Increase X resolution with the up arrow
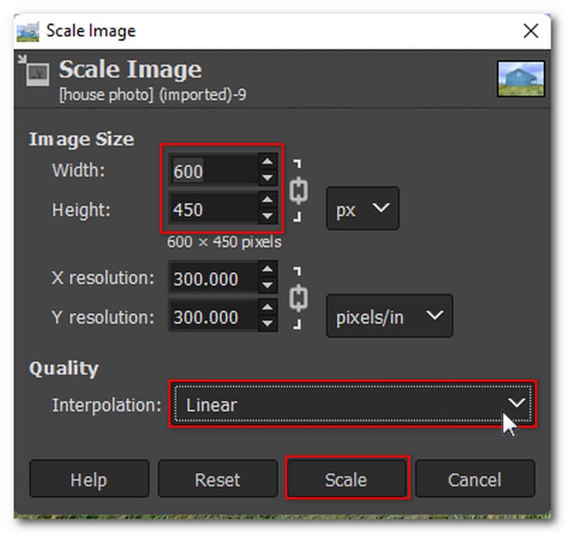The height and width of the screenshot is (534, 566). pyautogui.click(x=267, y=269)
